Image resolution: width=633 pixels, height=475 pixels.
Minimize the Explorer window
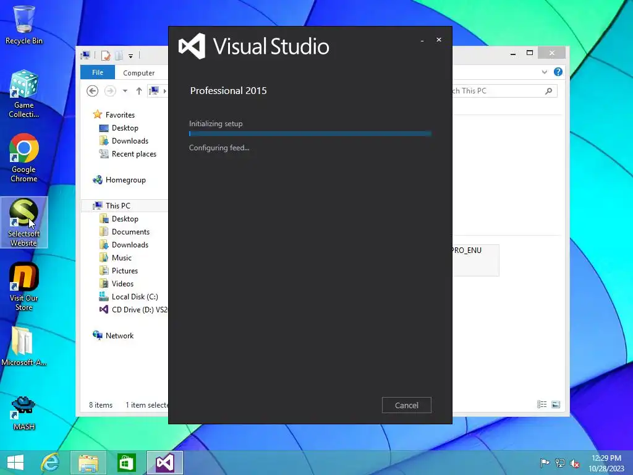point(512,53)
